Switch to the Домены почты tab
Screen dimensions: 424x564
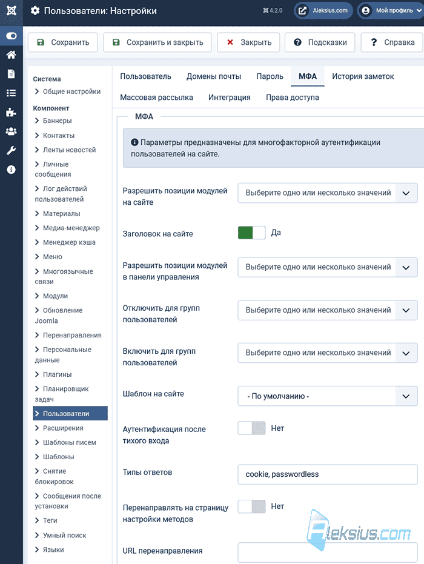coord(214,76)
